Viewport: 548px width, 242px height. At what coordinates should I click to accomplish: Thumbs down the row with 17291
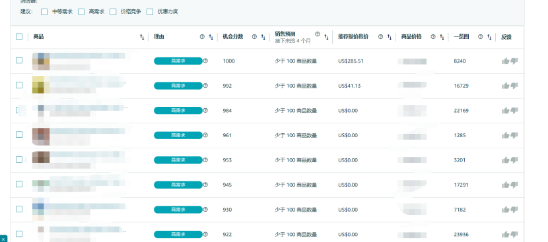[514, 185]
